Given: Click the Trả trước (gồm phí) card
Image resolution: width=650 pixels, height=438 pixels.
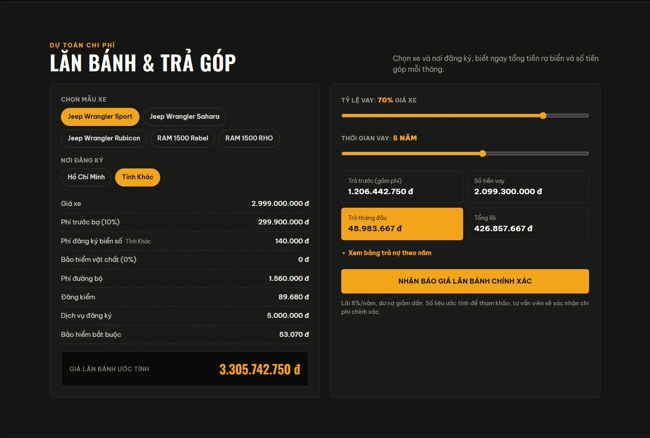Looking at the screenshot, I should [402, 187].
